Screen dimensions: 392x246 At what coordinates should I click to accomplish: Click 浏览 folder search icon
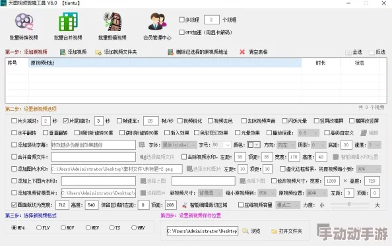[x=245, y=231]
